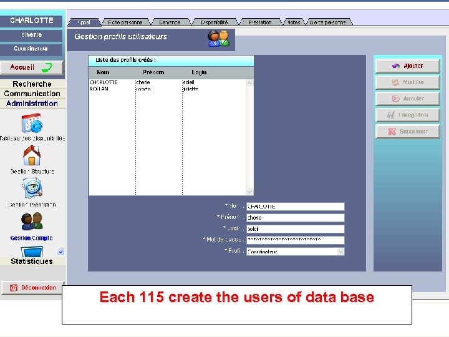
Task: Switch to the Alerte personne tab
Action: tap(328, 22)
